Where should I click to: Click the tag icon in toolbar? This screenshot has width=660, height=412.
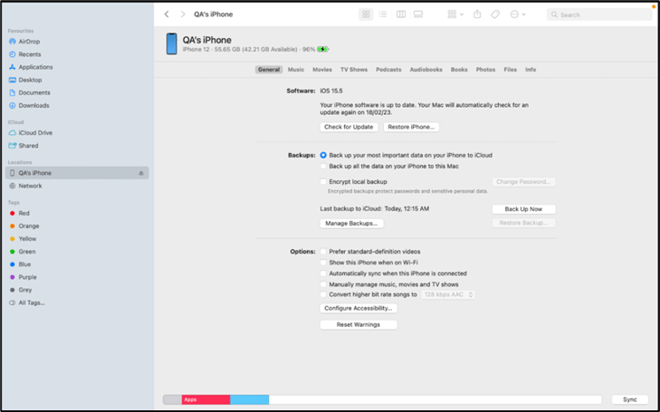pyautogui.click(x=495, y=14)
